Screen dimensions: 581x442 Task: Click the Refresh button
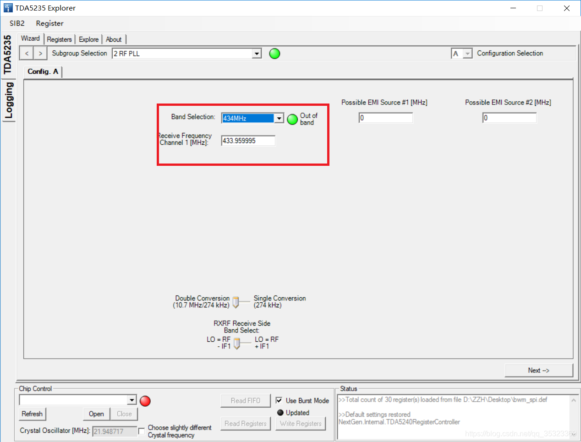(32, 414)
